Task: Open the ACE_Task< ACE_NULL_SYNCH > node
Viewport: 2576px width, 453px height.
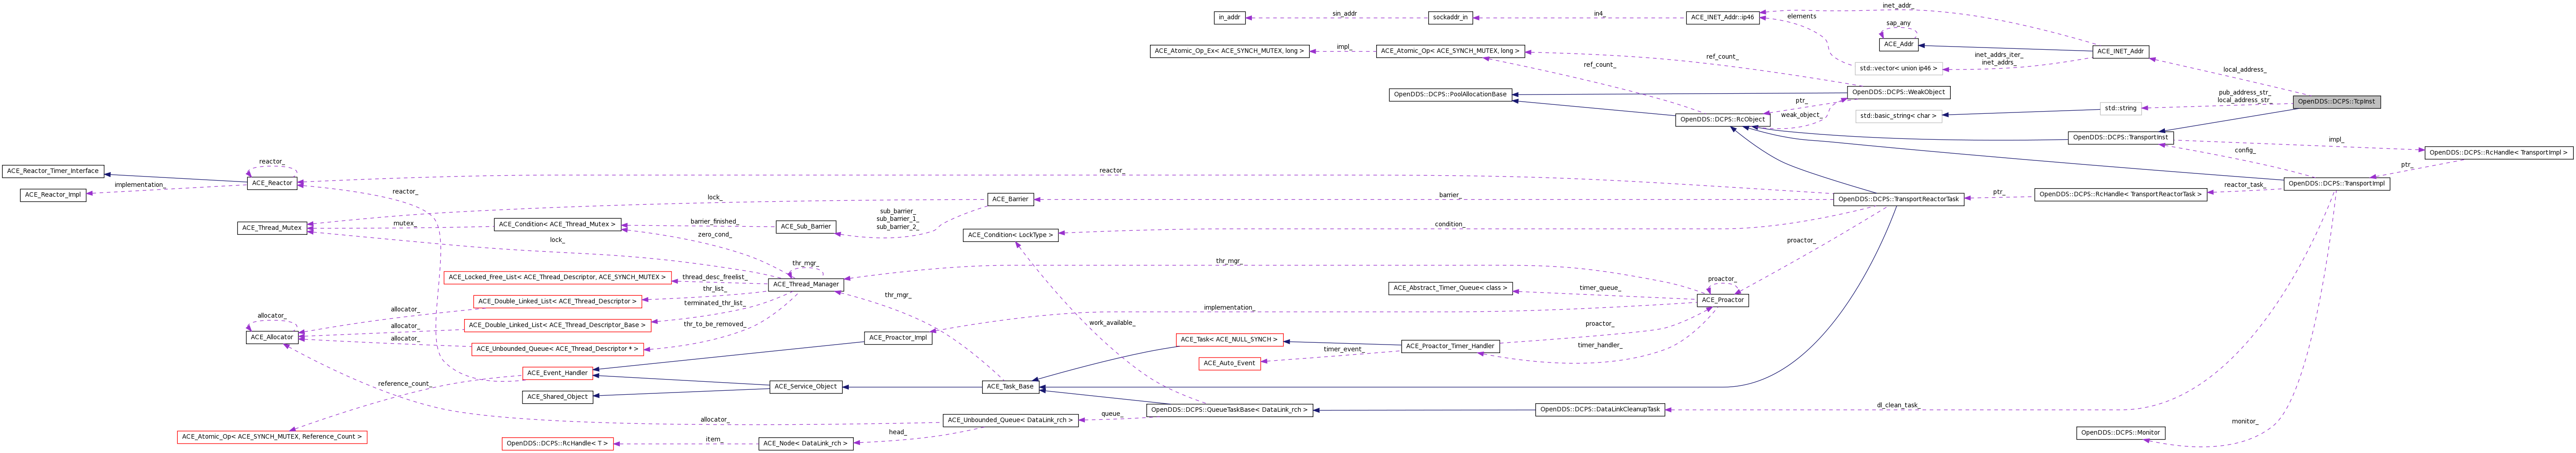Action: coord(1229,340)
